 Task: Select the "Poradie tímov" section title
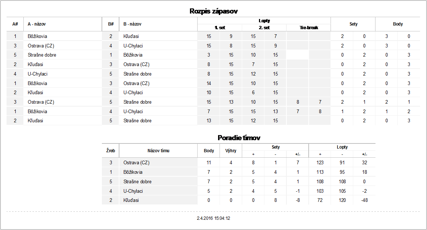click(239, 138)
